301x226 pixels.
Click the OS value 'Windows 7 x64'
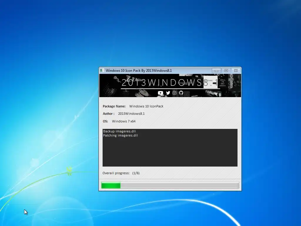tap(124, 121)
